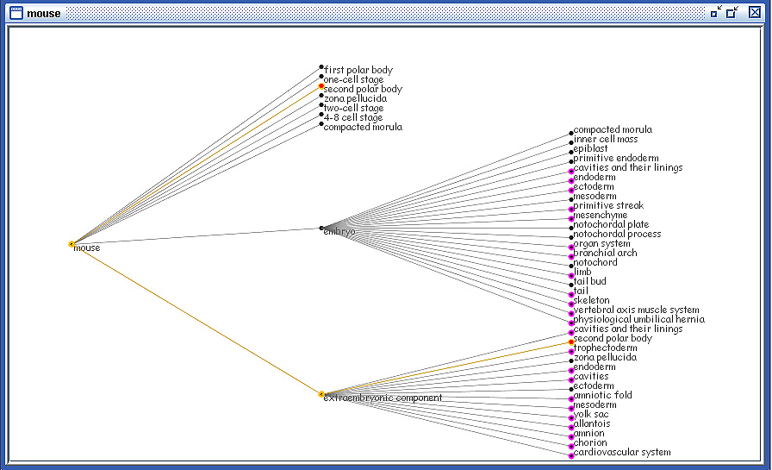Expand the chorion node
This screenshot has height=470, width=772.
[571, 447]
